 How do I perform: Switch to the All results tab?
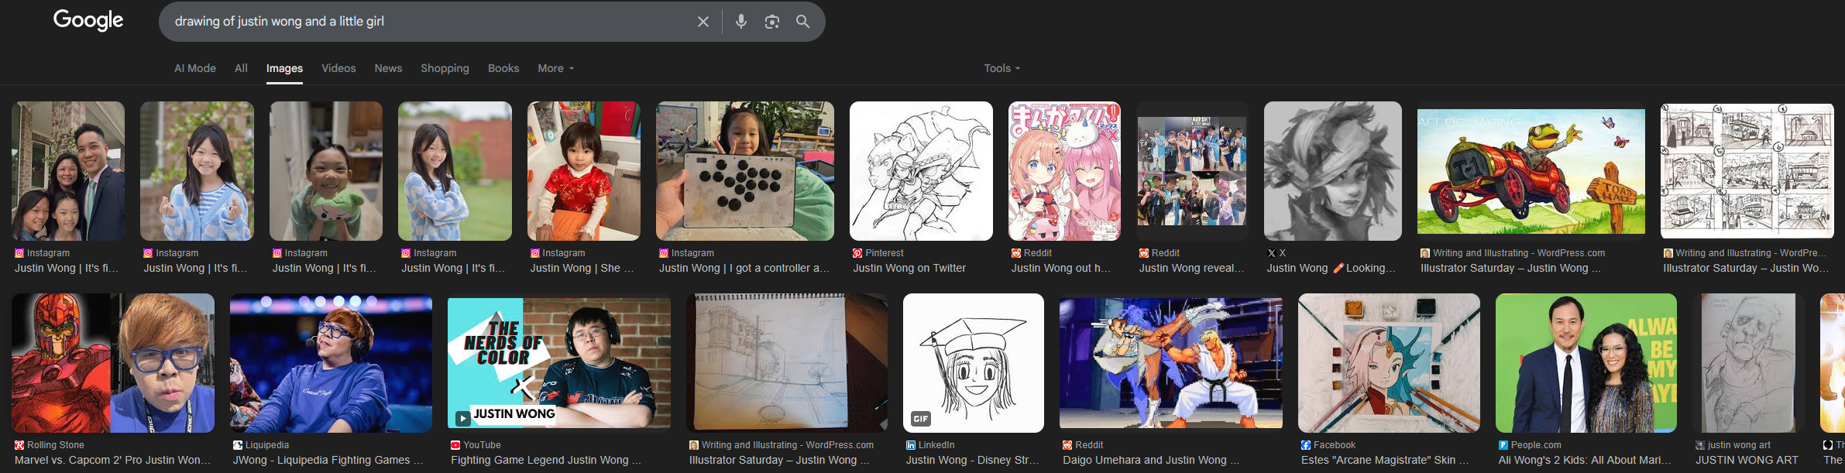[x=241, y=68]
